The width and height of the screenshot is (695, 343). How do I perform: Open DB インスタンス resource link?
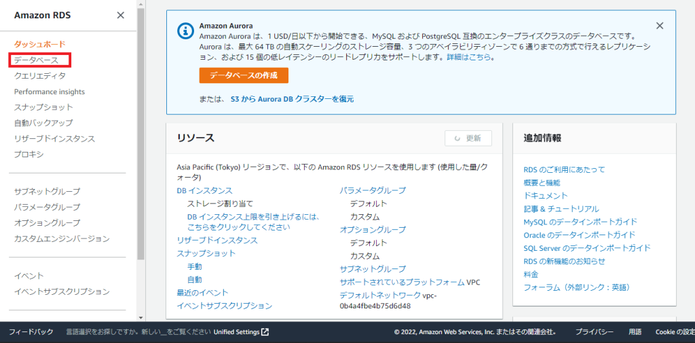[x=204, y=190]
